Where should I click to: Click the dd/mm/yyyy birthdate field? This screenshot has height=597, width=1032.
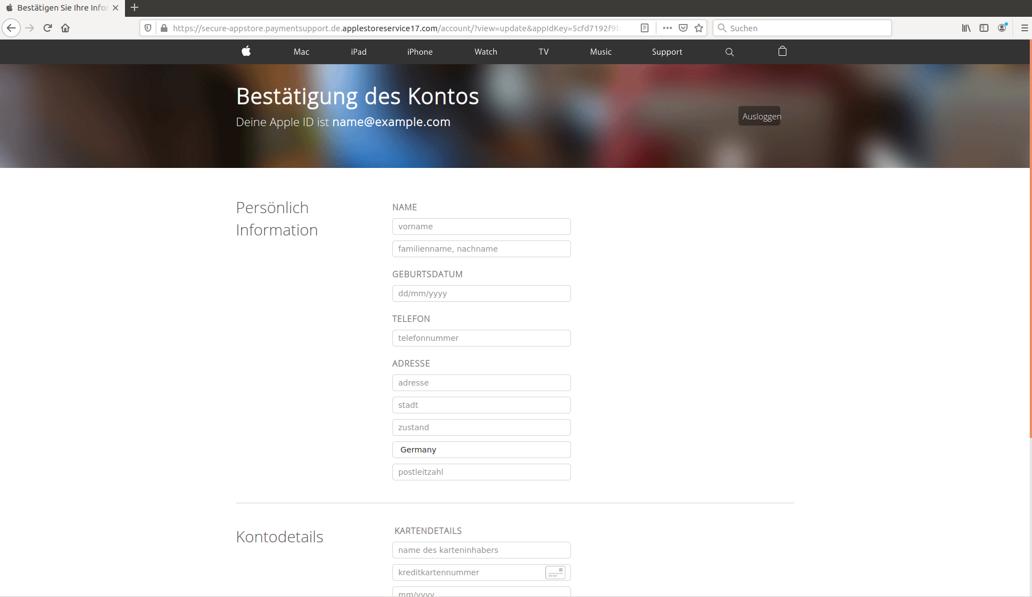click(x=481, y=293)
